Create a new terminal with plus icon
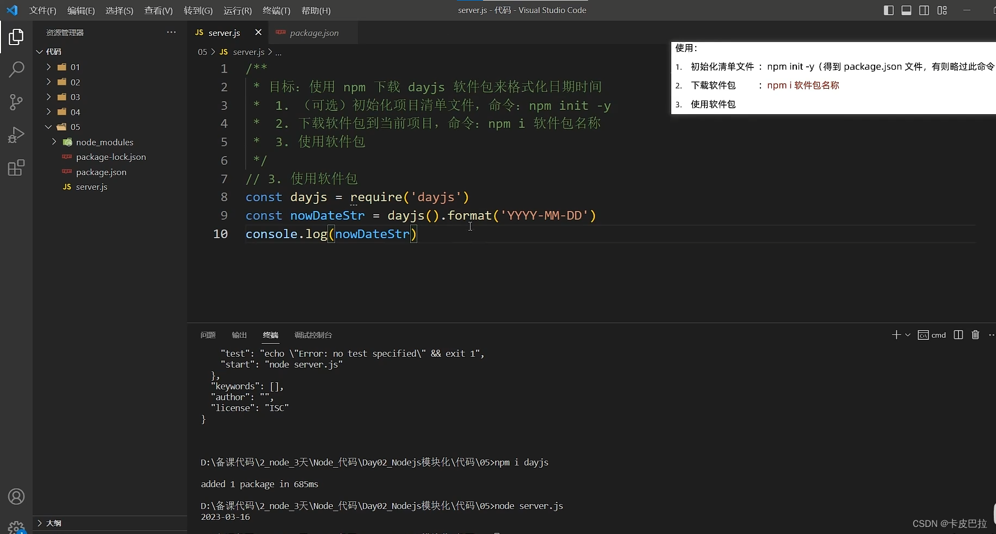The width and height of the screenshot is (996, 534). click(896, 335)
